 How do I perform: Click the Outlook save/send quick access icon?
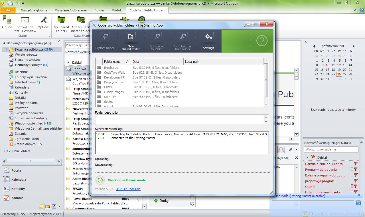click(x=11, y=3)
